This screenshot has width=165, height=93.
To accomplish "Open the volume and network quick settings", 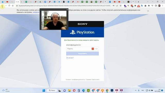I will coord(149,90).
